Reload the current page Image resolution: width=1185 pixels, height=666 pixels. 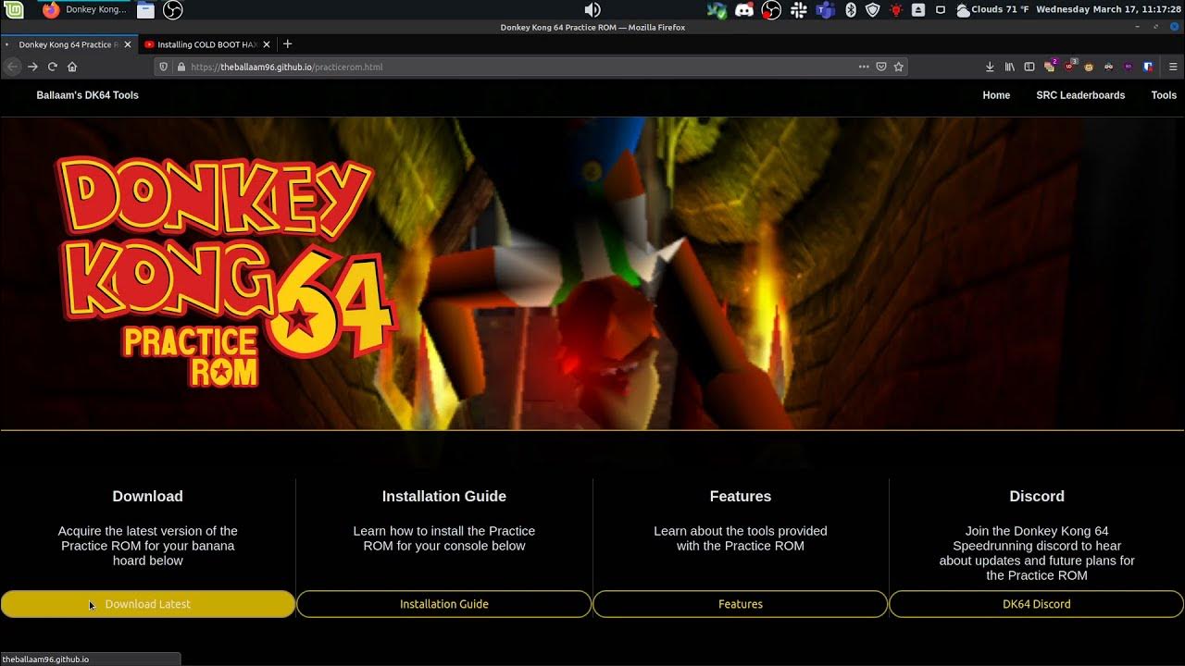pyautogui.click(x=53, y=67)
